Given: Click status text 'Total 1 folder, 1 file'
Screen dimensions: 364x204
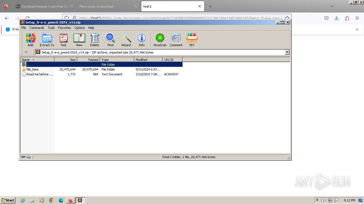Looking at the screenshot, I should (189, 157).
